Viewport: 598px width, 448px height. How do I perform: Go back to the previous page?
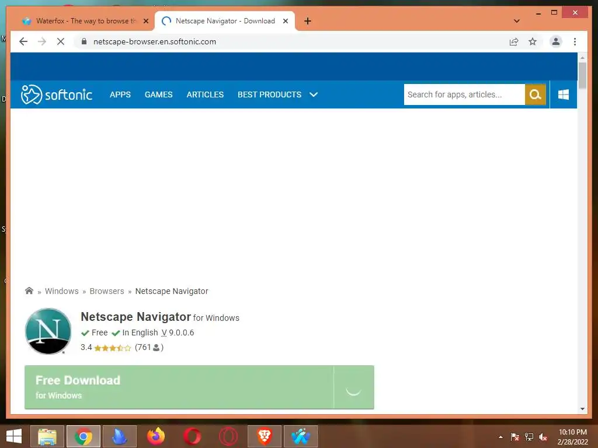coord(23,41)
